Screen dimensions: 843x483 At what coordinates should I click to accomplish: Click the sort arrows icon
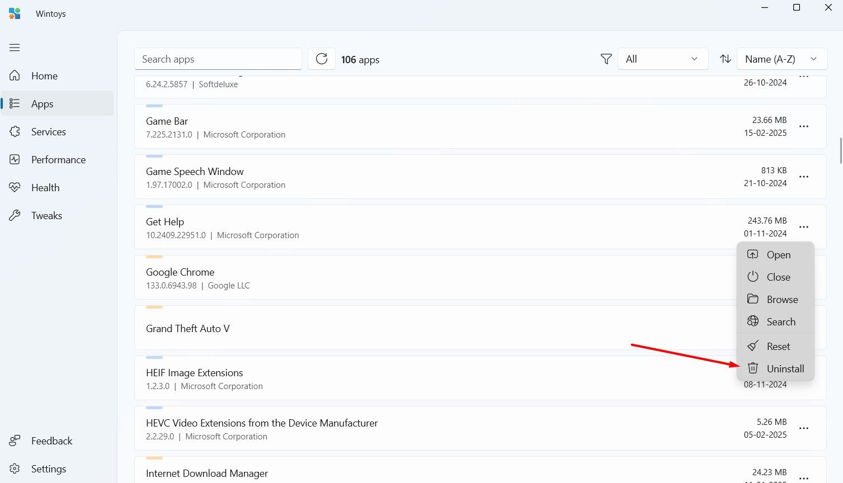coord(725,59)
